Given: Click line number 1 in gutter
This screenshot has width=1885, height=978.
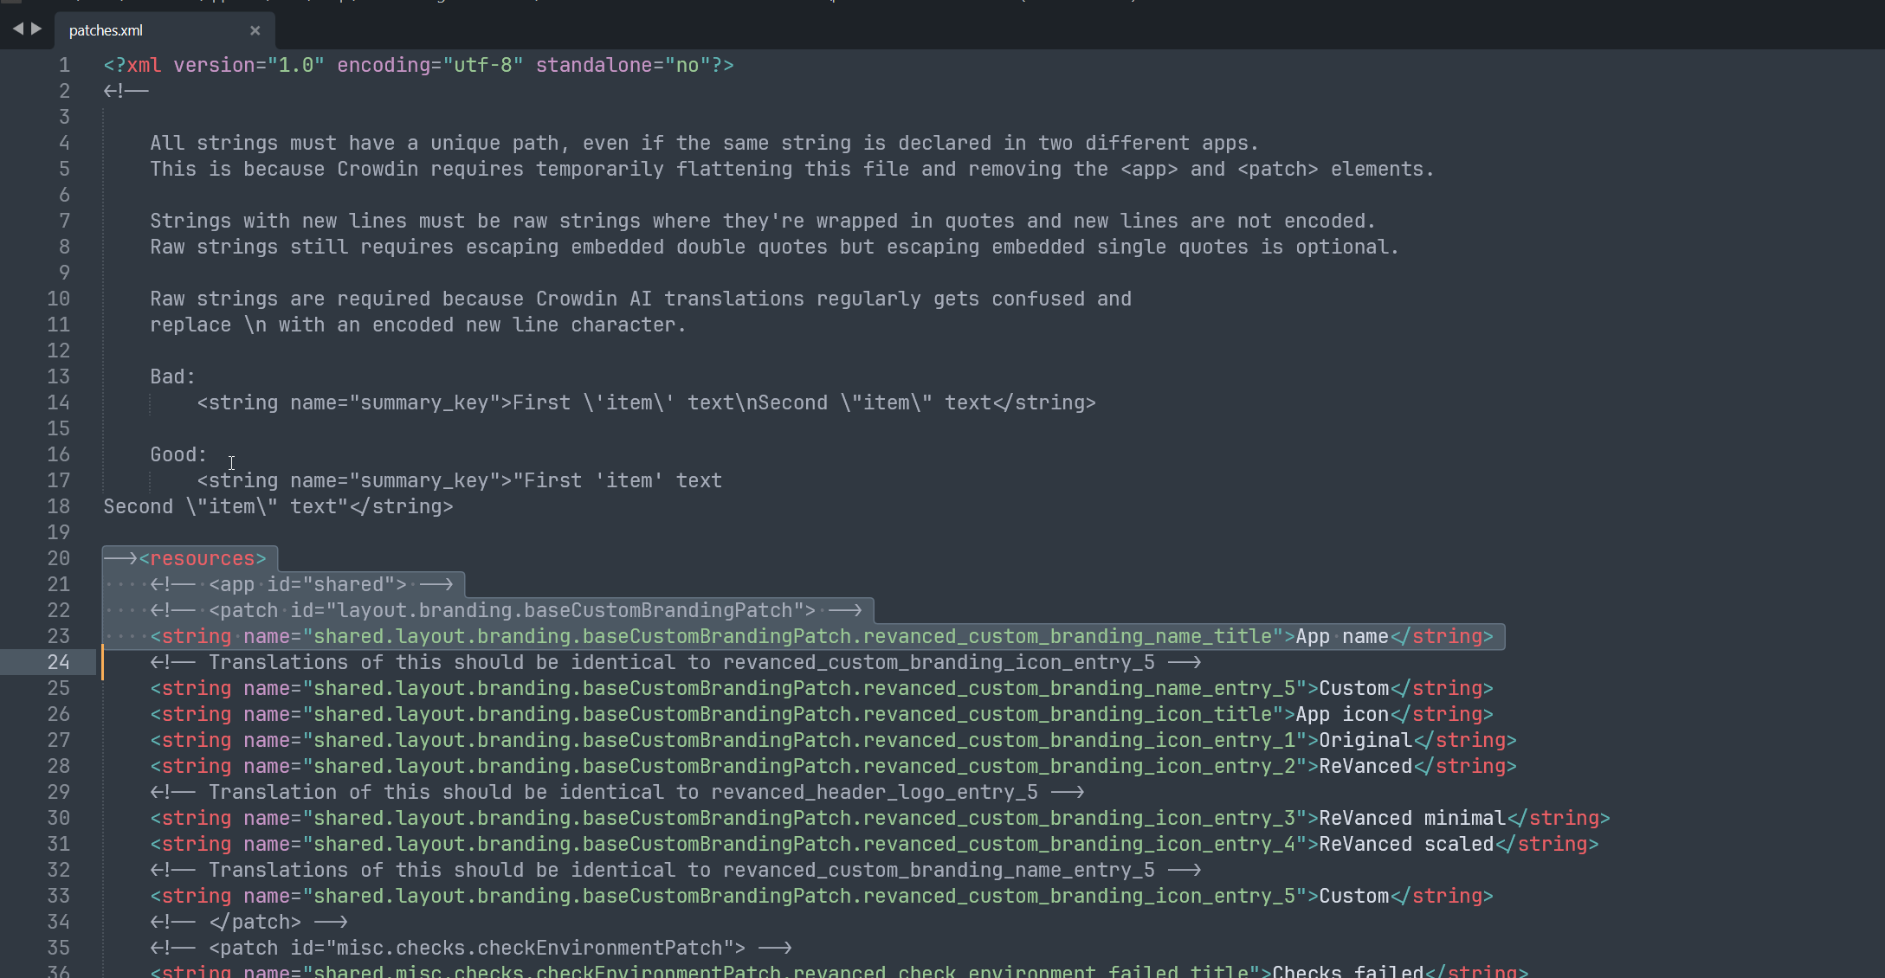Looking at the screenshot, I should [x=64, y=65].
